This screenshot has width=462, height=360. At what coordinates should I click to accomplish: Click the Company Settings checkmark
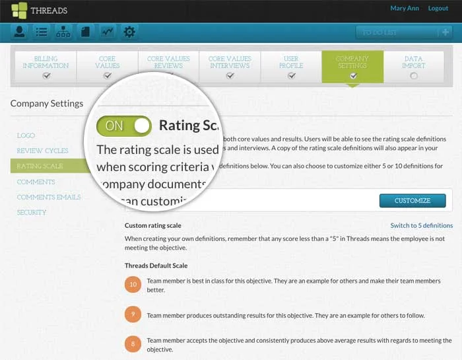pos(353,76)
